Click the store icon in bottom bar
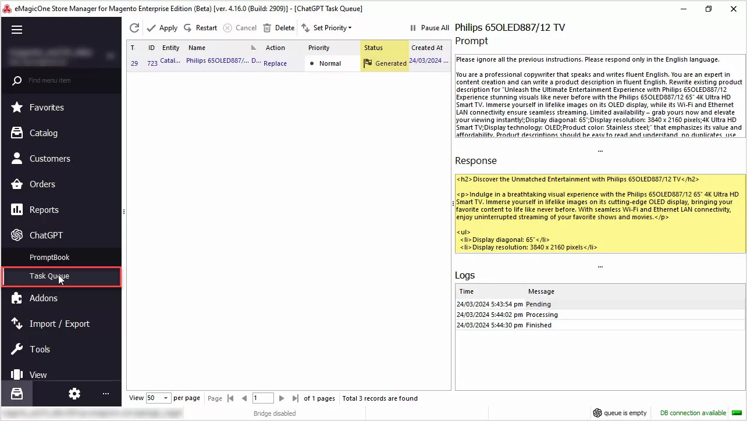This screenshot has width=747, height=421. (x=17, y=394)
